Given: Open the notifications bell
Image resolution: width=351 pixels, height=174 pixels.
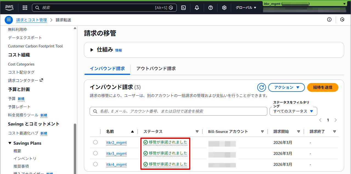Looking at the screenshot, I should pos(197,8).
